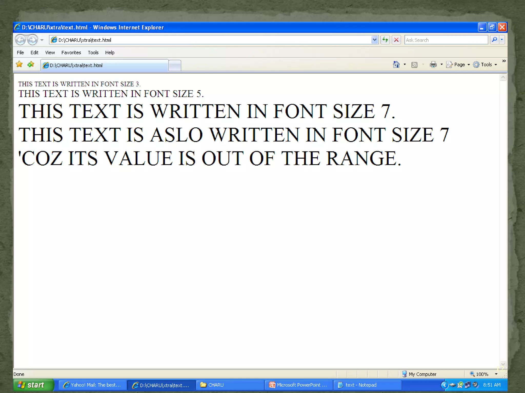Click the Print icon in toolbar

433,64
